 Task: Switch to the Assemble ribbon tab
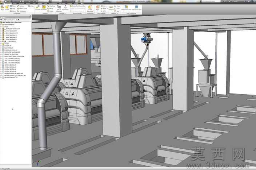pyautogui.click(x=8, y=3)
